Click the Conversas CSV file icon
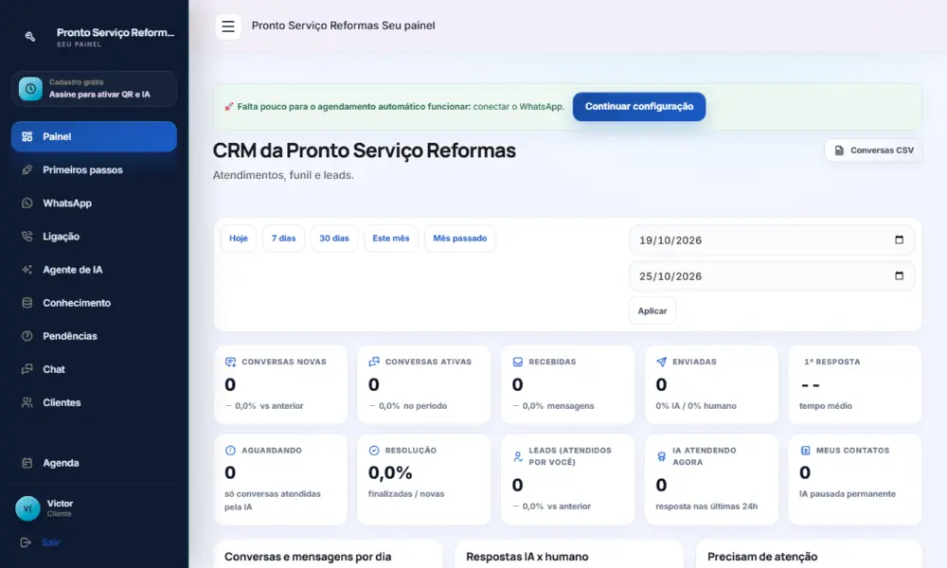The image size is (947, 568). 839,151
